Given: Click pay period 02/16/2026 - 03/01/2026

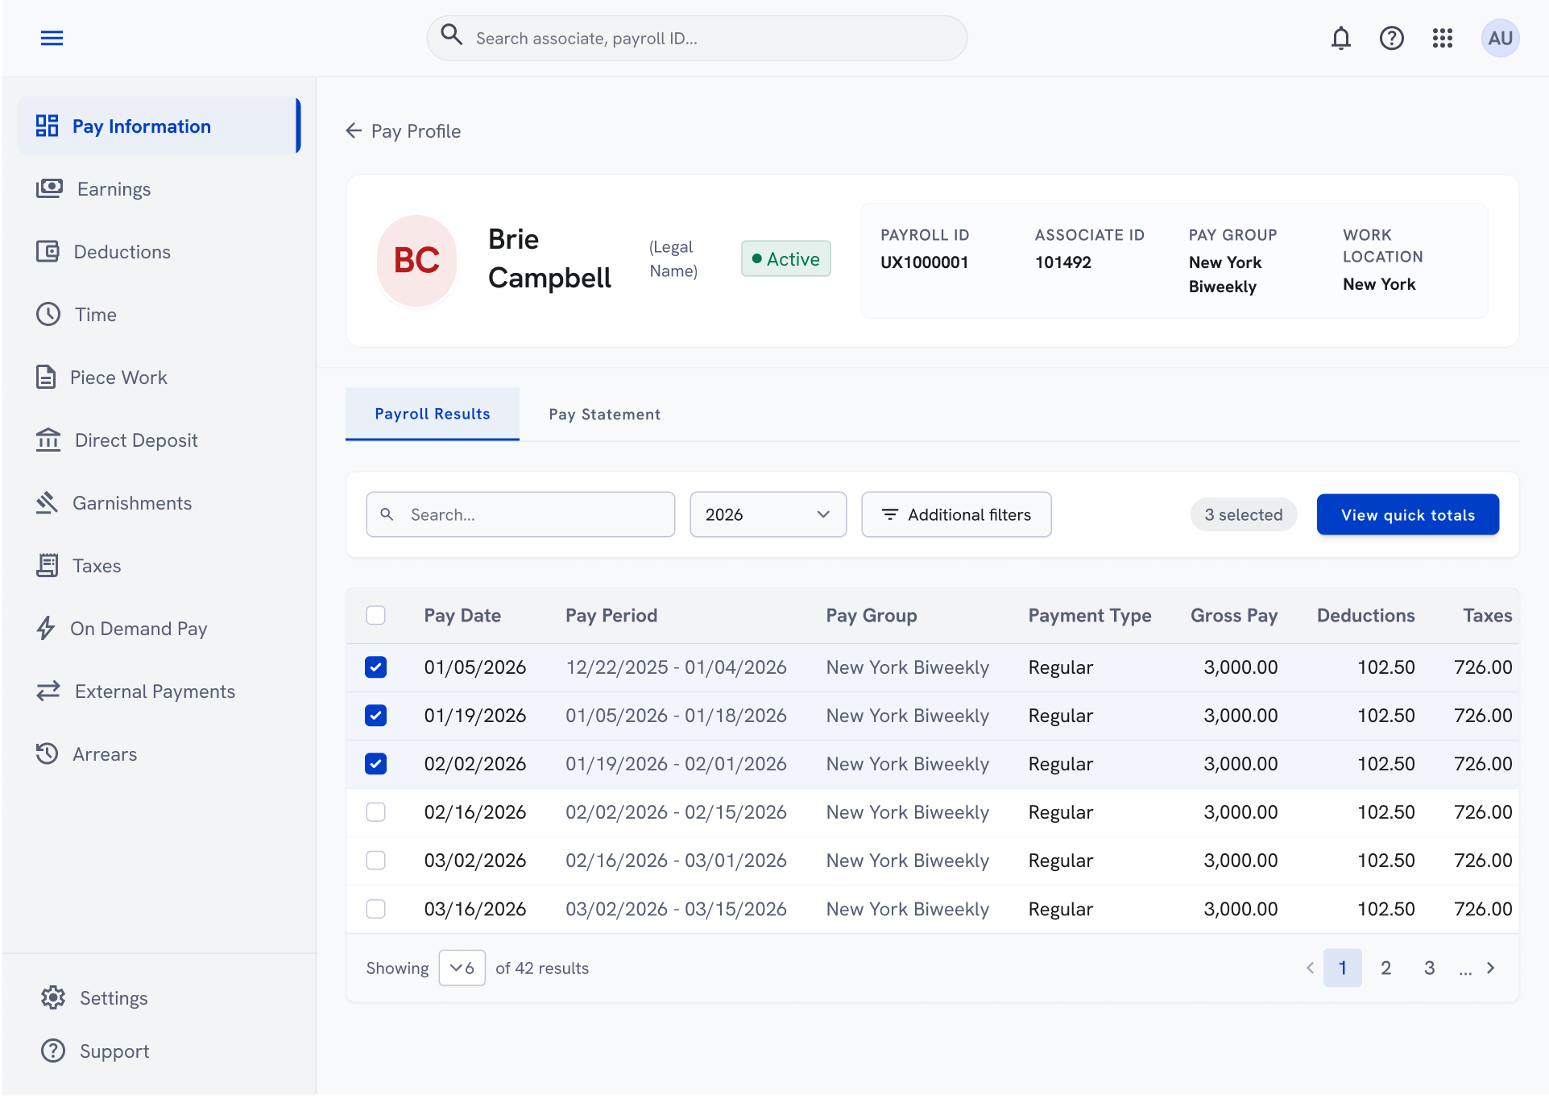Looking at the screenshot, I should (676, 860).
